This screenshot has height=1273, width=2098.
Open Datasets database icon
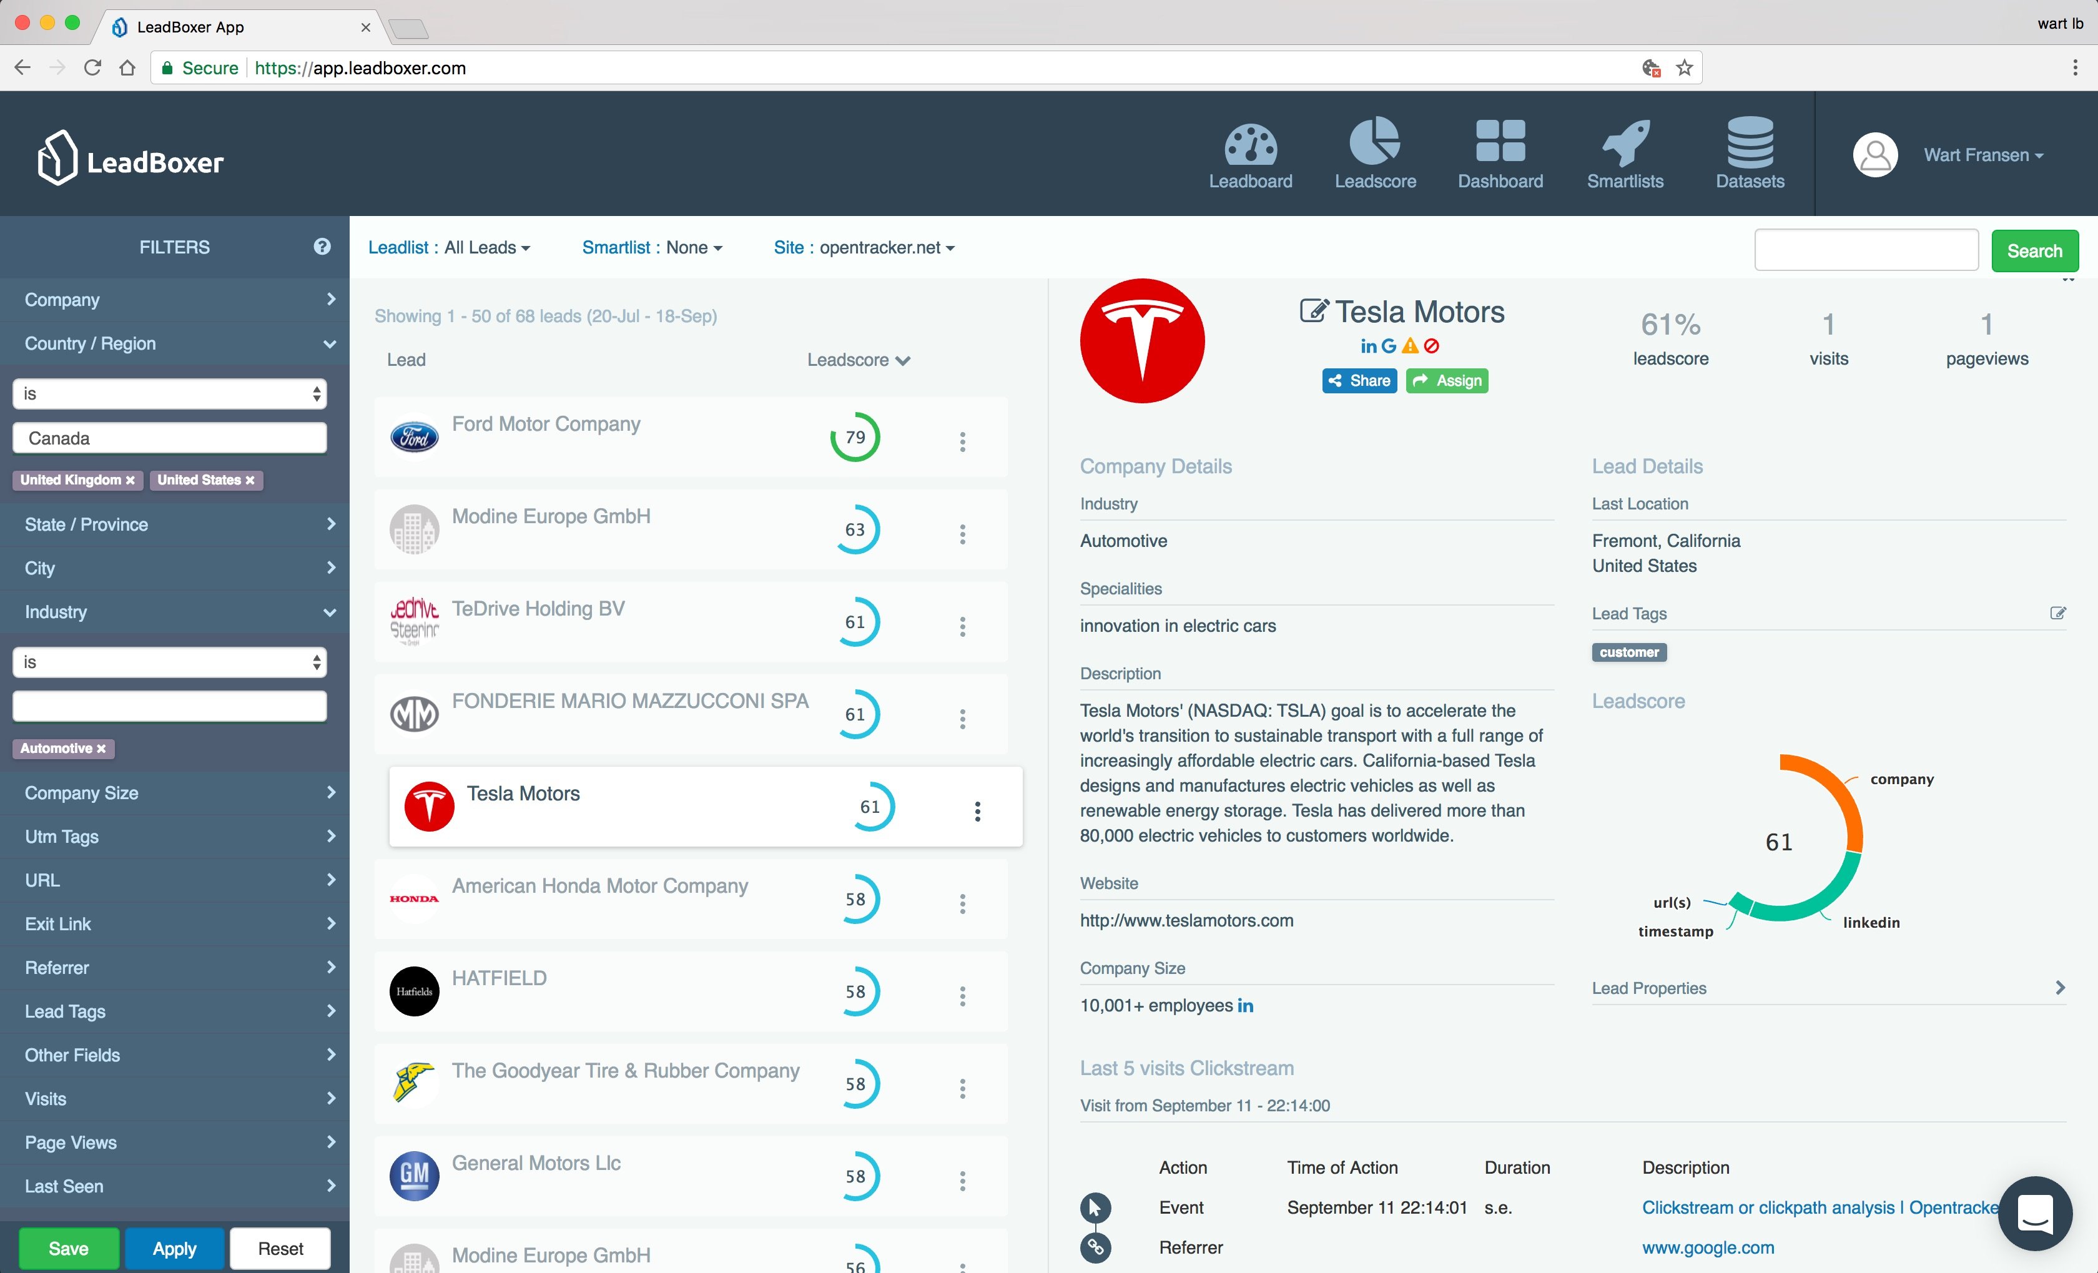(x=1749, y=141)
